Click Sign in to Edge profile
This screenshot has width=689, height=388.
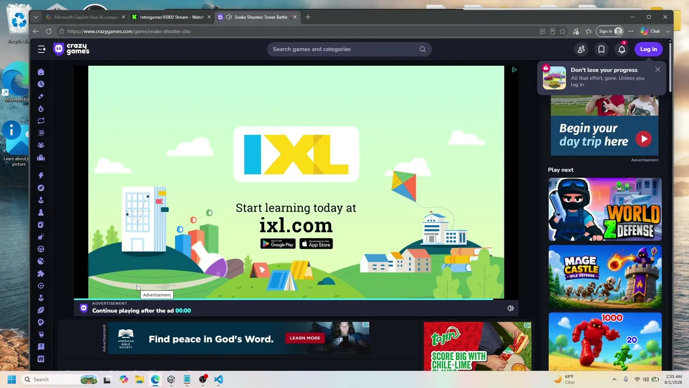tap(610, 31)
